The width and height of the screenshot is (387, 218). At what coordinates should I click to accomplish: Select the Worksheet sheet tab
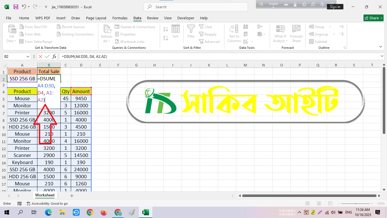(x=45, y=195)
